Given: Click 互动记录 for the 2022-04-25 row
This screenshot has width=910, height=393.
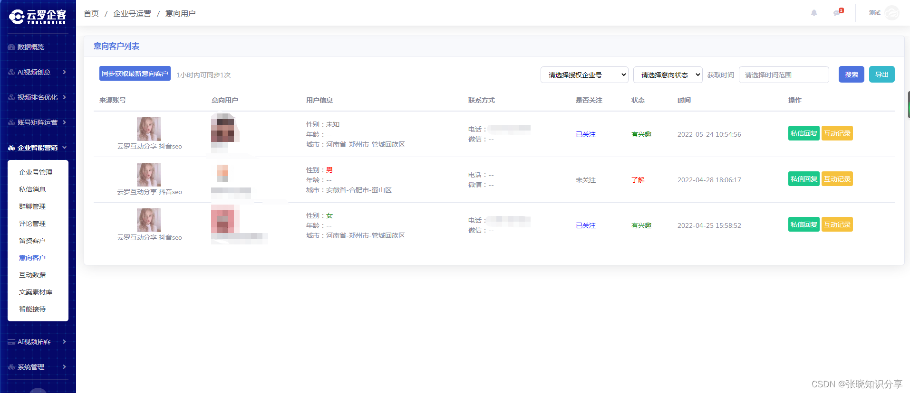Looking at the screenshot, I should (837, 225).
